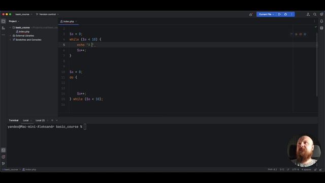The width and height of the screenshot is (325, 183).
Task: Open Search Everywhere magnifier
Action: click(x=315, y=14)
